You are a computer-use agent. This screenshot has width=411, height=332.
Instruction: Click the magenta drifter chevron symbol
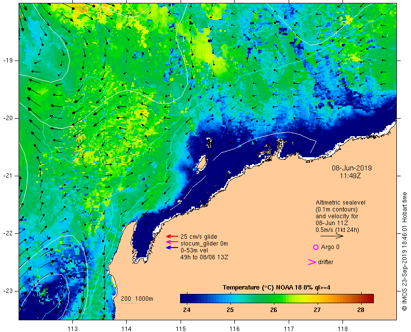point(312,262)
